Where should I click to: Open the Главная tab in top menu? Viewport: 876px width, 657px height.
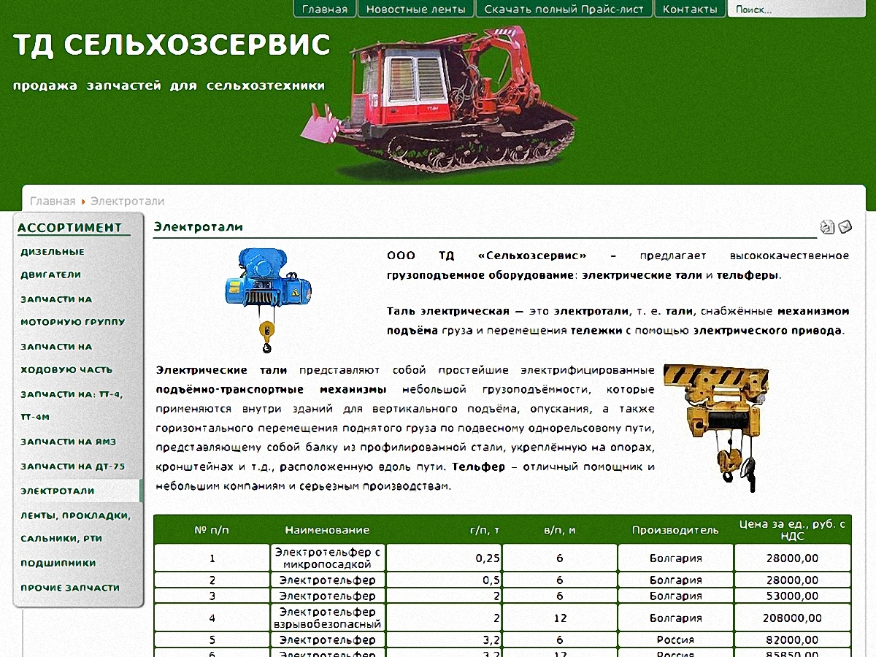tap(325, 9)
